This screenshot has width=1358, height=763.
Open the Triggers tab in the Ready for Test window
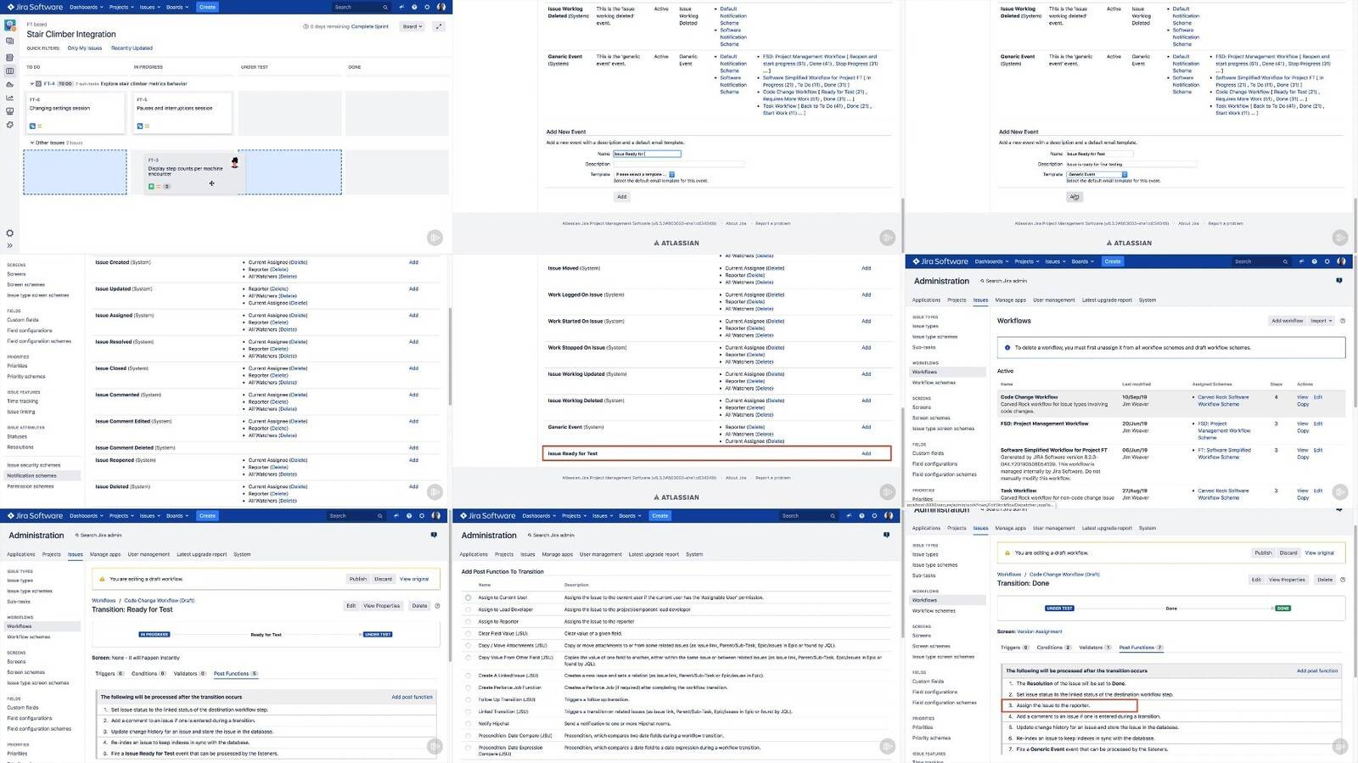point(109,674)
